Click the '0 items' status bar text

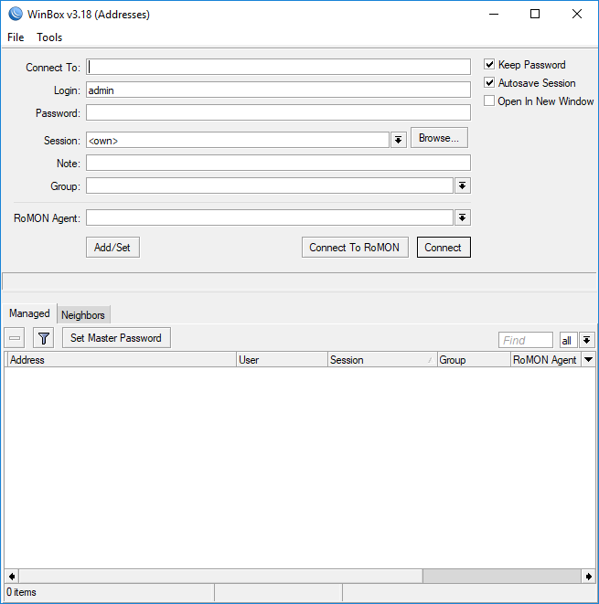[x=21, y=592]
